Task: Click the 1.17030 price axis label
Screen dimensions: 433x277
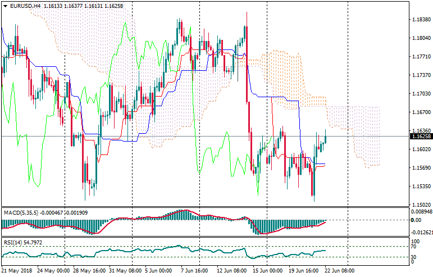Action: tap(421, 94)
